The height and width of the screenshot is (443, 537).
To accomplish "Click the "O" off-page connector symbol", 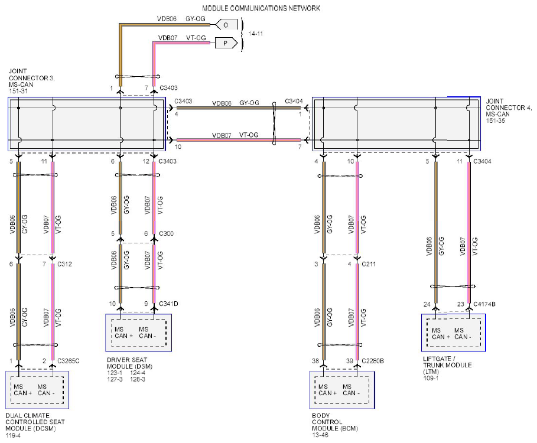I will pos(226,24).
